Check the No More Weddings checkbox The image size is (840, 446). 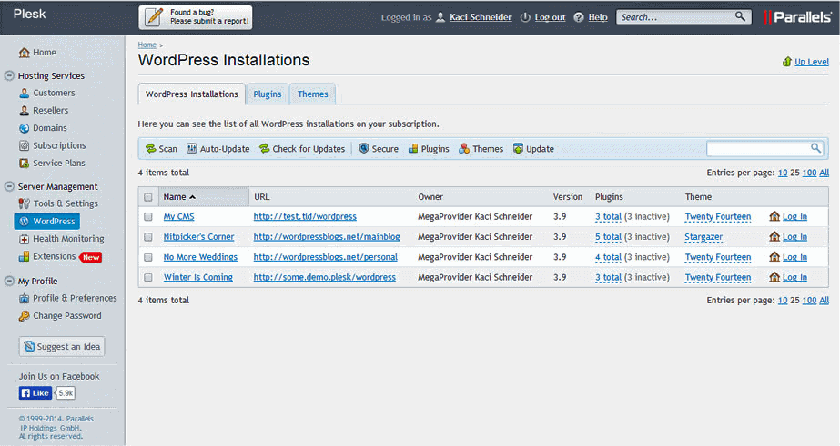148,257
